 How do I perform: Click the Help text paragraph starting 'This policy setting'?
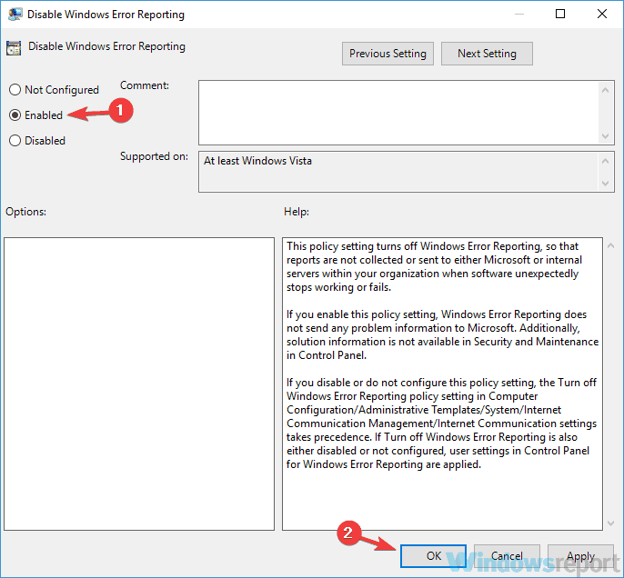[x=434, y=267]
